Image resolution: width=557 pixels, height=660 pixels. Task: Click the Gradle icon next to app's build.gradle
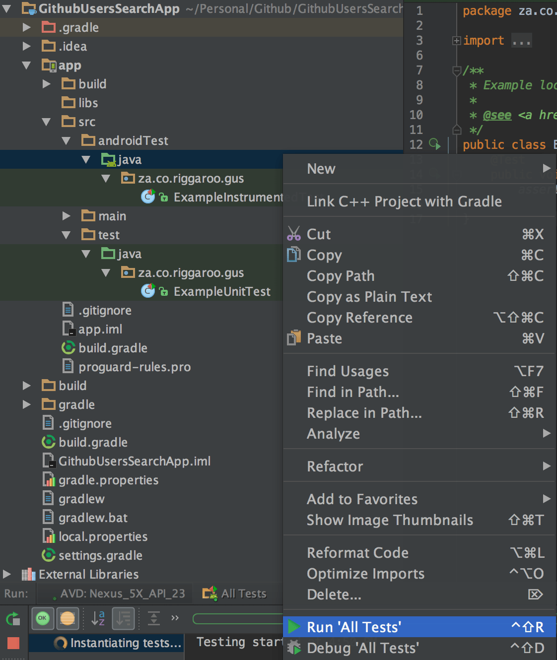[x=68, y=348]
